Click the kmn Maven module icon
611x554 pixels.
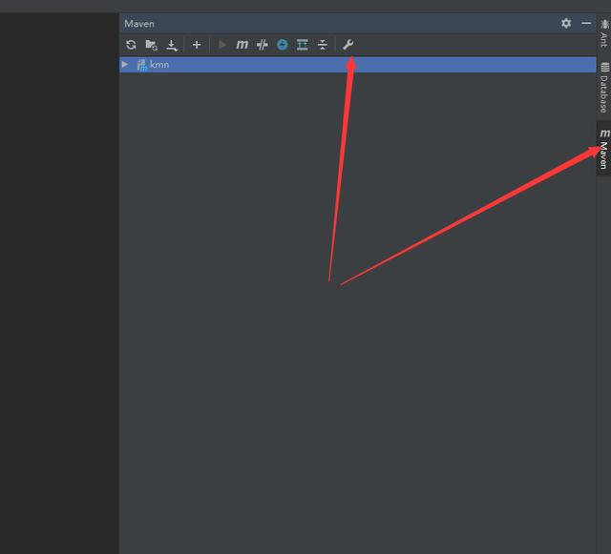[x=141, y=65]
